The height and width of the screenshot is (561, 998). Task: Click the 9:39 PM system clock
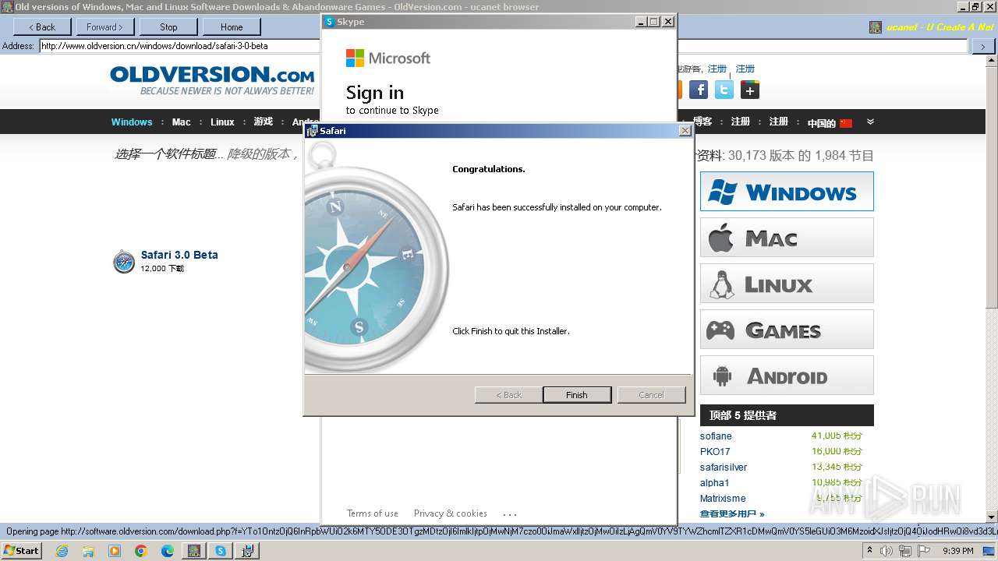point(958,551)
